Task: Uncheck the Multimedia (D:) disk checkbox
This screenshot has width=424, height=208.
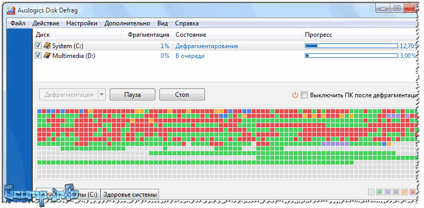Action: [38, 56]
